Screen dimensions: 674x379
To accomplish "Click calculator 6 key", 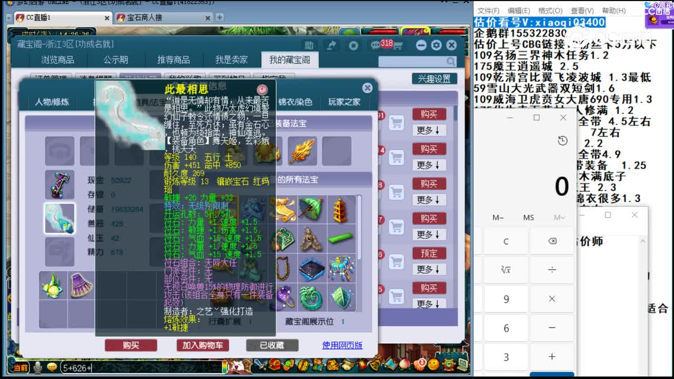I will [x=506, y=327].
